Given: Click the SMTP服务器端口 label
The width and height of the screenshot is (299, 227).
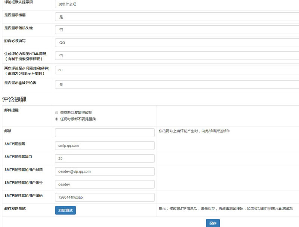Looking at the screenshot, I should pos(18,157).
